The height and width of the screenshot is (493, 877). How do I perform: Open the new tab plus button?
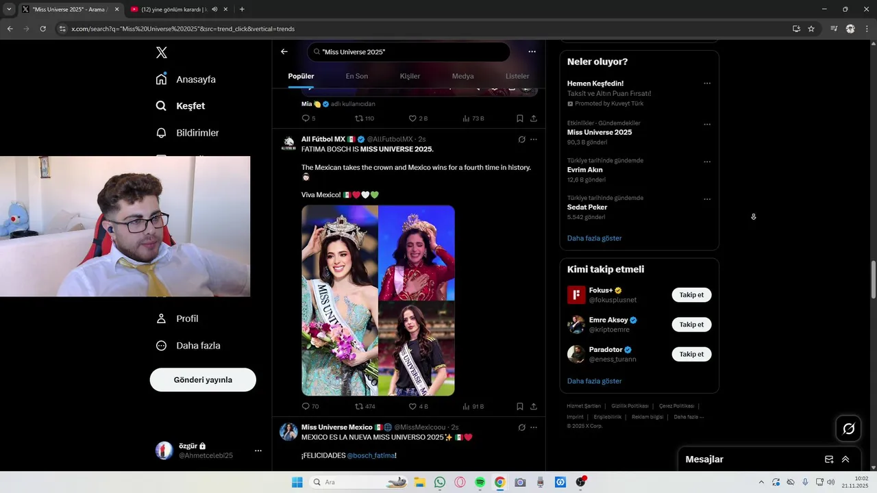tap(242, 10)
